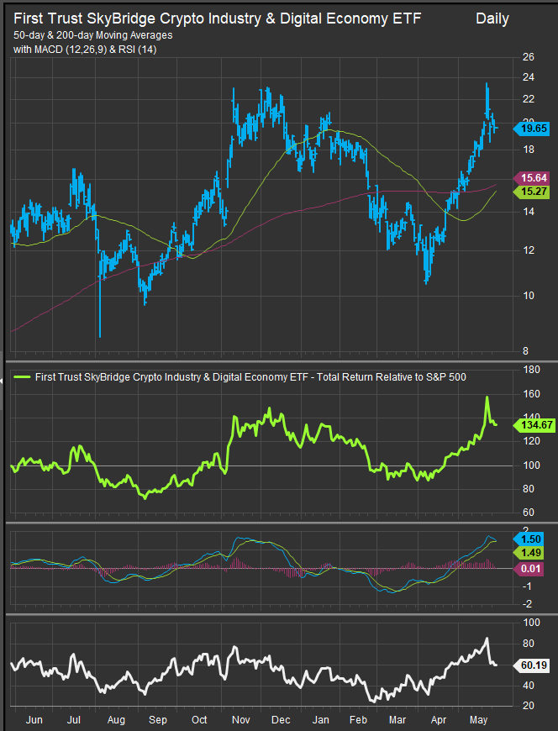The width and height of the screenshot is (558, 731).
Task: Click the Daily interval label
Action: (x=492, y=19)
